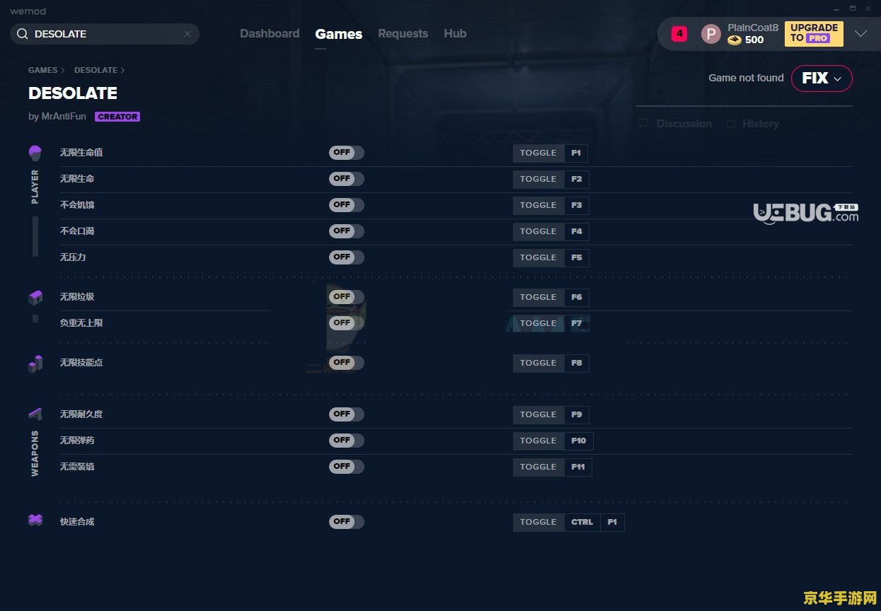Edit the CTRL modifier key binding

tap(582, 523)
